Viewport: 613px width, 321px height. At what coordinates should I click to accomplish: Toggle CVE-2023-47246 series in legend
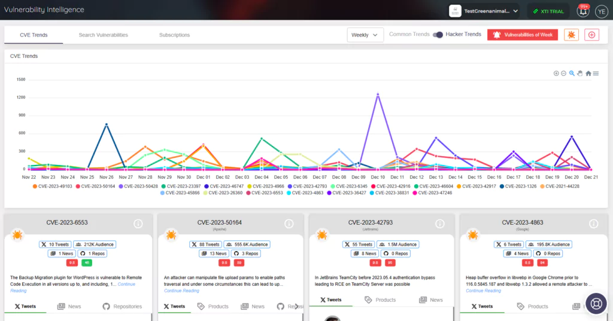click(x=432, y=193)
